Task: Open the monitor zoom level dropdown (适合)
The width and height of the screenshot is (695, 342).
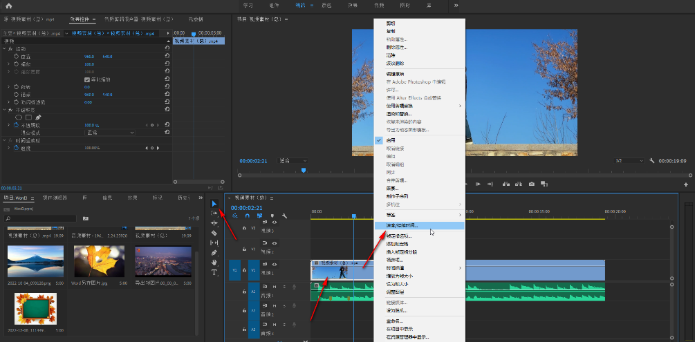Action: (294, 160)
